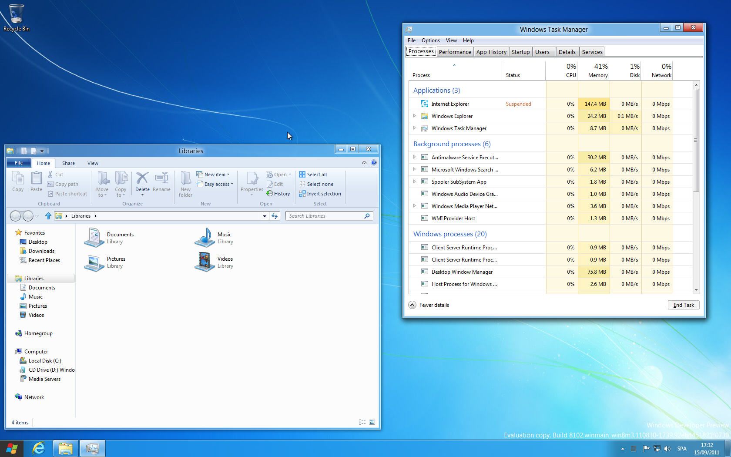Launch Internet Explorer from the taskbar
The image size is (731, 457).
pos(39,448)
